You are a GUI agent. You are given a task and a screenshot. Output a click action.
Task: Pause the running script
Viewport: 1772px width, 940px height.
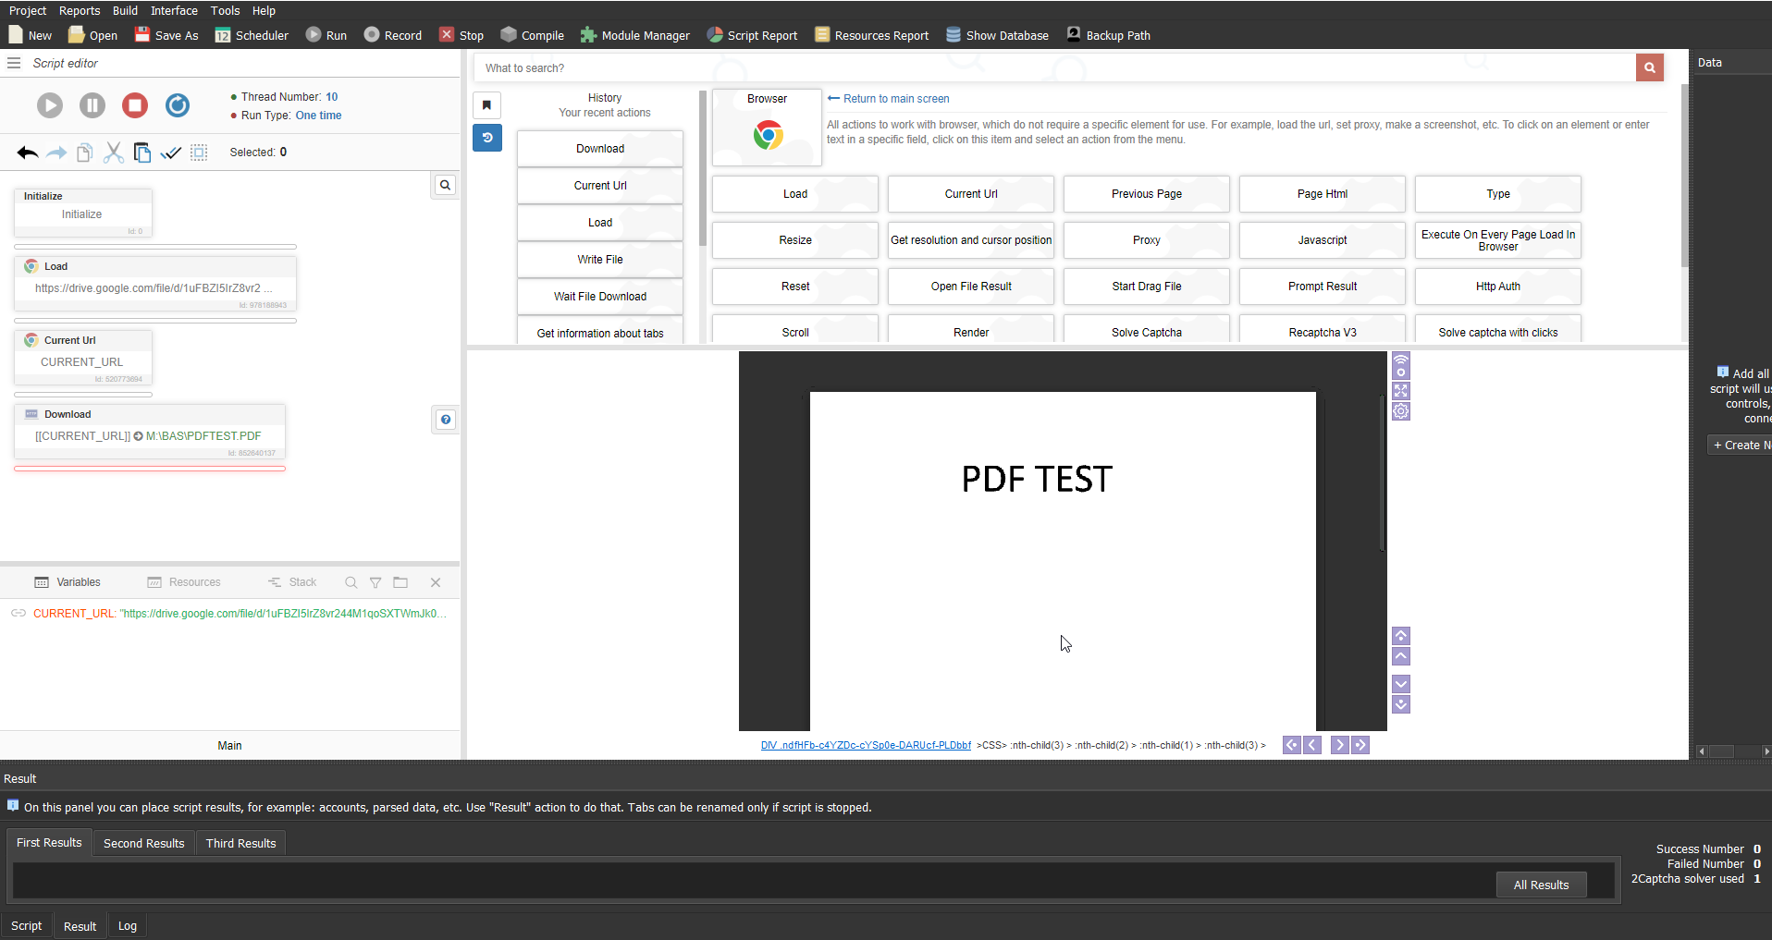tap(92, 105)
